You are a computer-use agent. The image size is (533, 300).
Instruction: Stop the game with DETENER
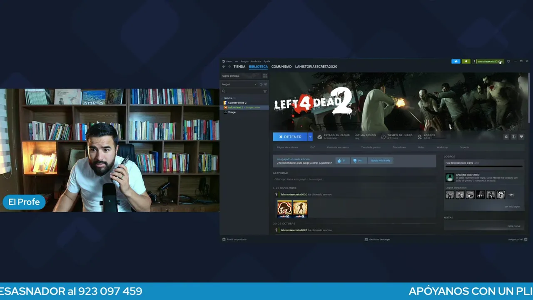(x=290, y=137)
